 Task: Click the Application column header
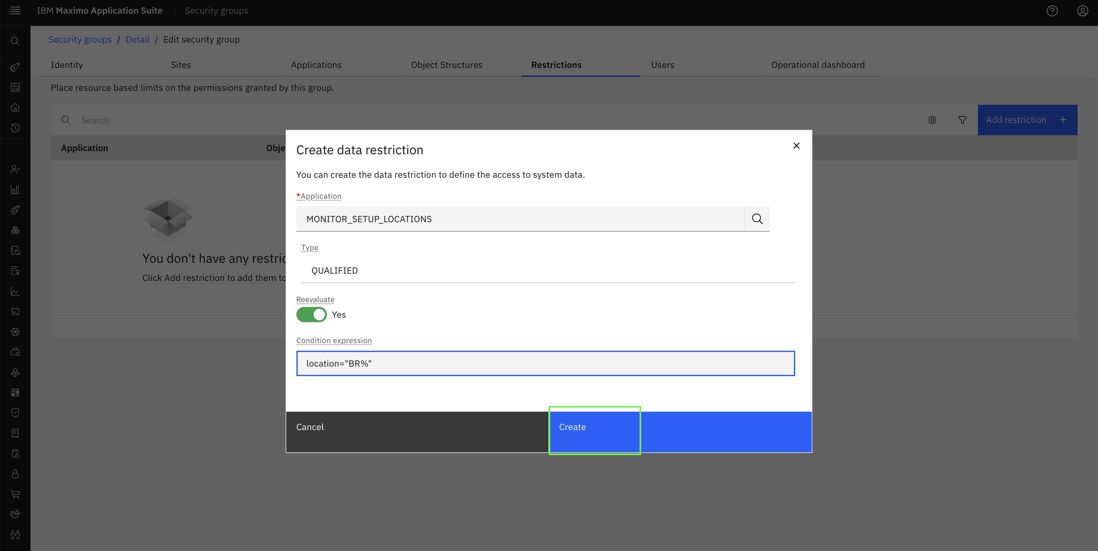(x=85, y=148)
